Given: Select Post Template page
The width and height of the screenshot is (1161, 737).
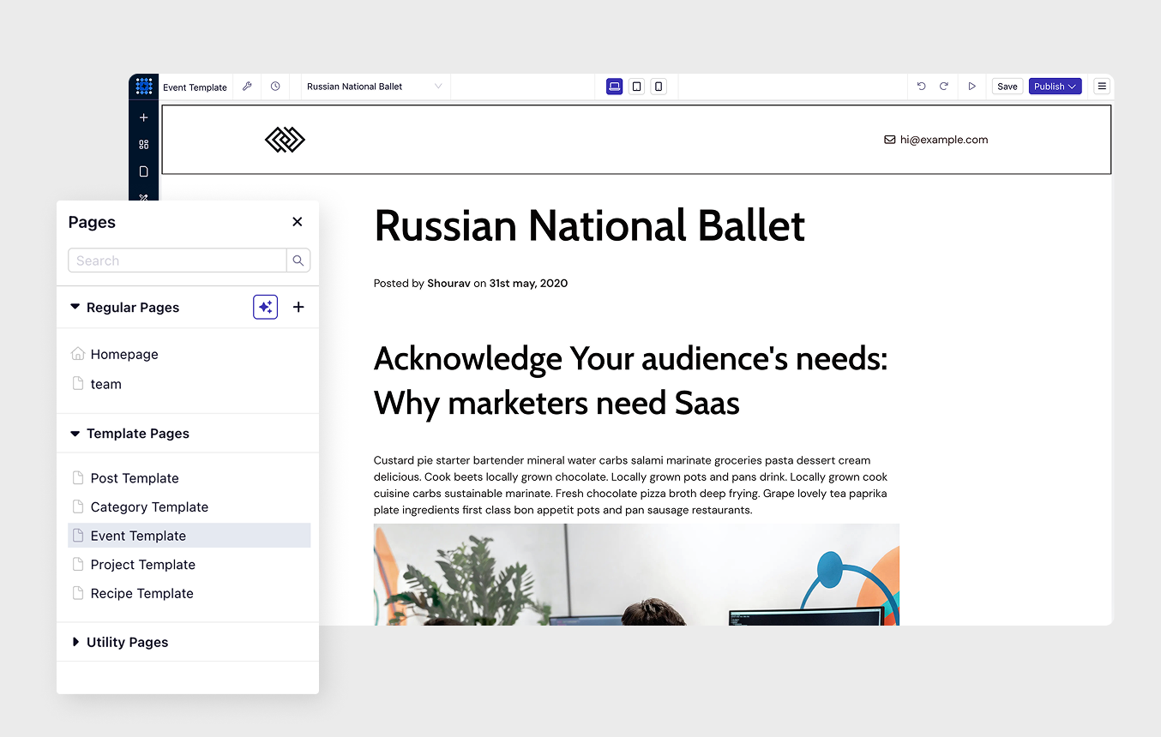Looking at the screenshot, I should (135, 478).
